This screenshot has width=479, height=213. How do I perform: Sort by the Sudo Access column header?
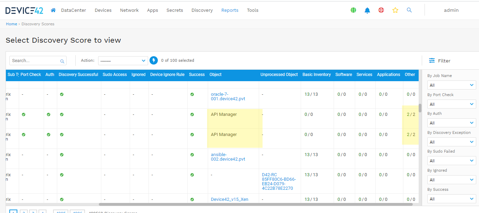[x=115, y=75]
